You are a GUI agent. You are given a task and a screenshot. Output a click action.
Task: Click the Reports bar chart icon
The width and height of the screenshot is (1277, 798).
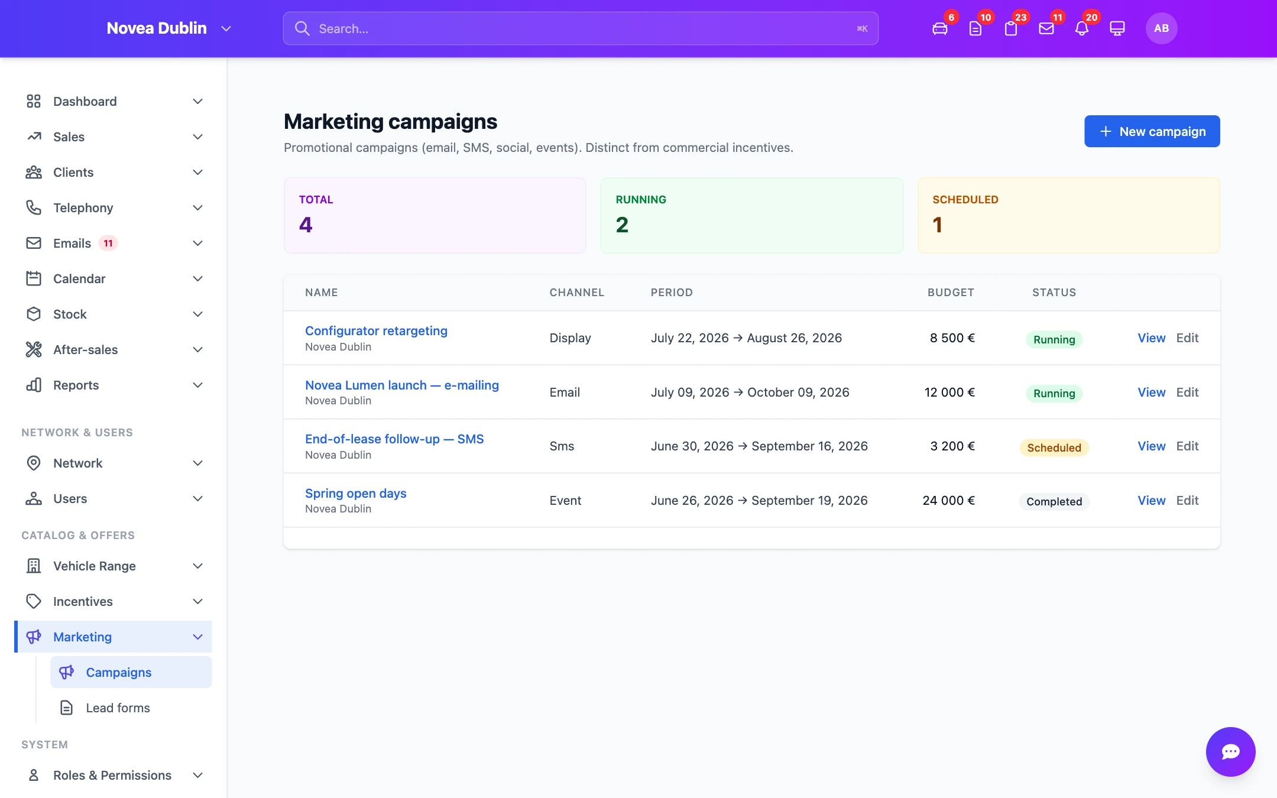[34, 385]
